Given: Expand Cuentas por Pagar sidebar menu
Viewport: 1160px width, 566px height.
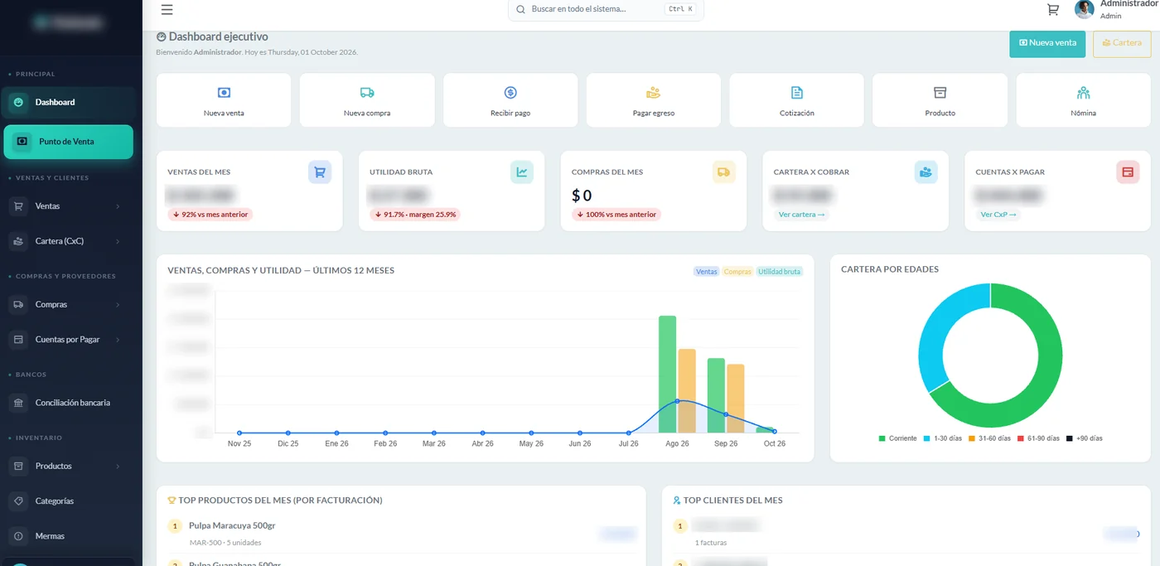Looking at the screenshot, I should pyautogui.click(x=68, y=340).
